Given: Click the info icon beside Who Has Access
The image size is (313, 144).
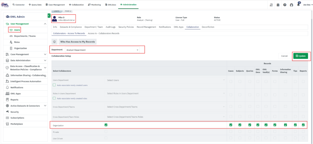Looking at the screenshot, I should tap(54, 42).
